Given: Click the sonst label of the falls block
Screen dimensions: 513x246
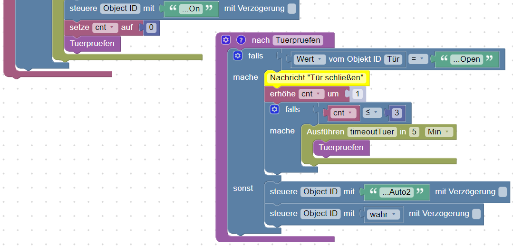Looking at the screenshot, I should click(243, 189).
